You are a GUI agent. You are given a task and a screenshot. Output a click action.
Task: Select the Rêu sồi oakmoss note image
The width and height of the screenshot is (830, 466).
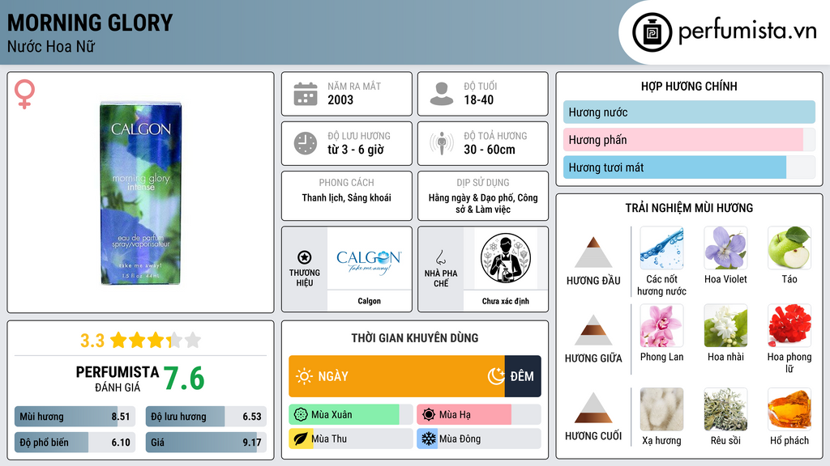pos(725,409)
